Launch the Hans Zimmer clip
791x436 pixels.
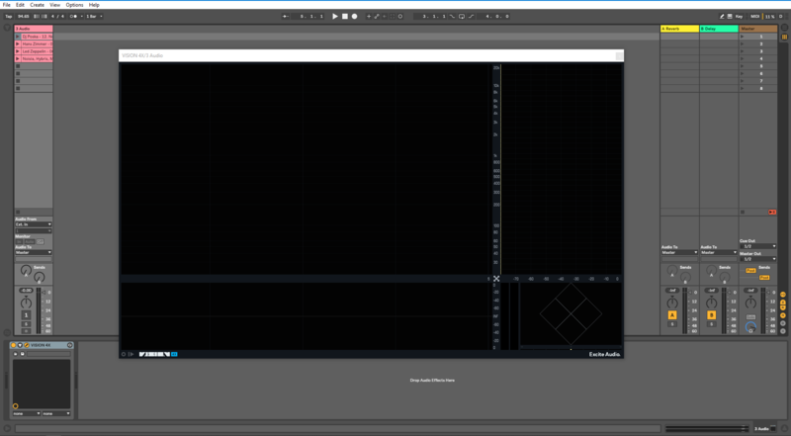tap(18, 44)
